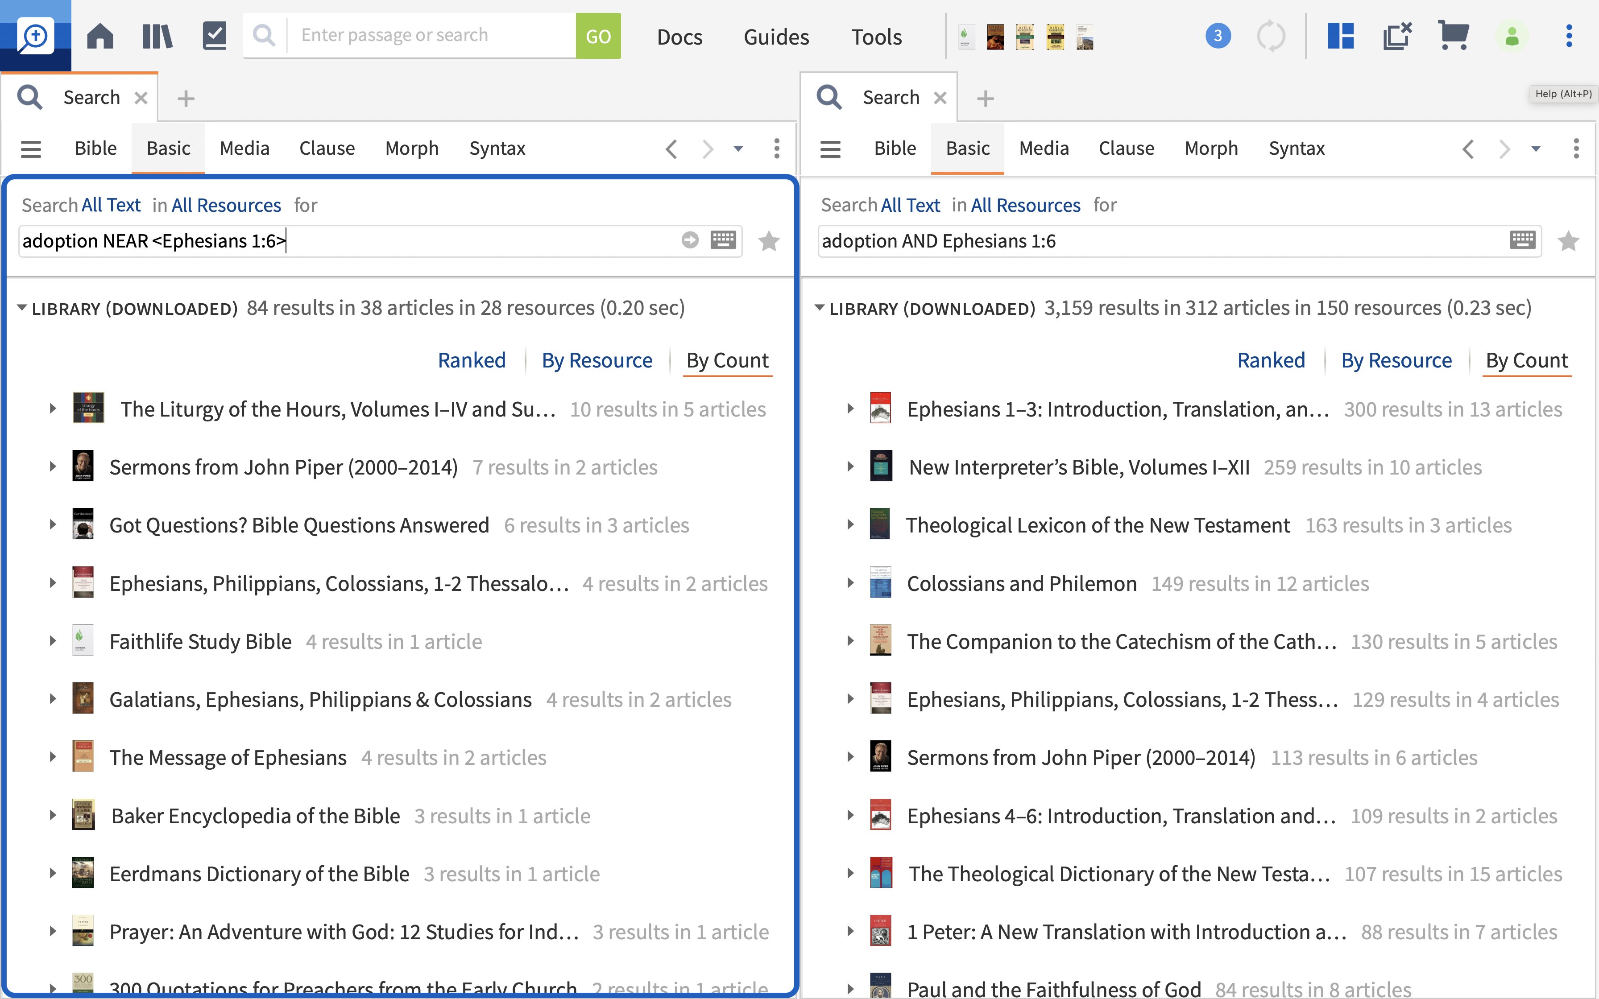
Task: Add a new tab beside right Search tab
Action: [x=986, y=99]
